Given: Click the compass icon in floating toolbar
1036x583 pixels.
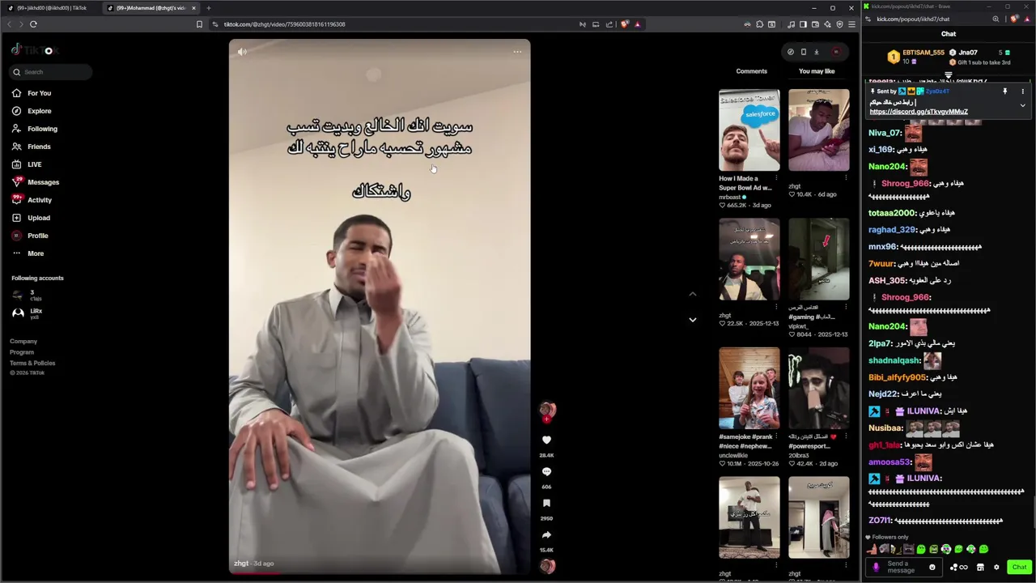Looking at the screenshot, I should (x=791, y=52).
